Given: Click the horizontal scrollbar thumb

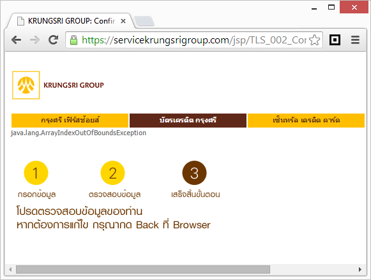Looking at the screenshot, I should coord(143,269).
